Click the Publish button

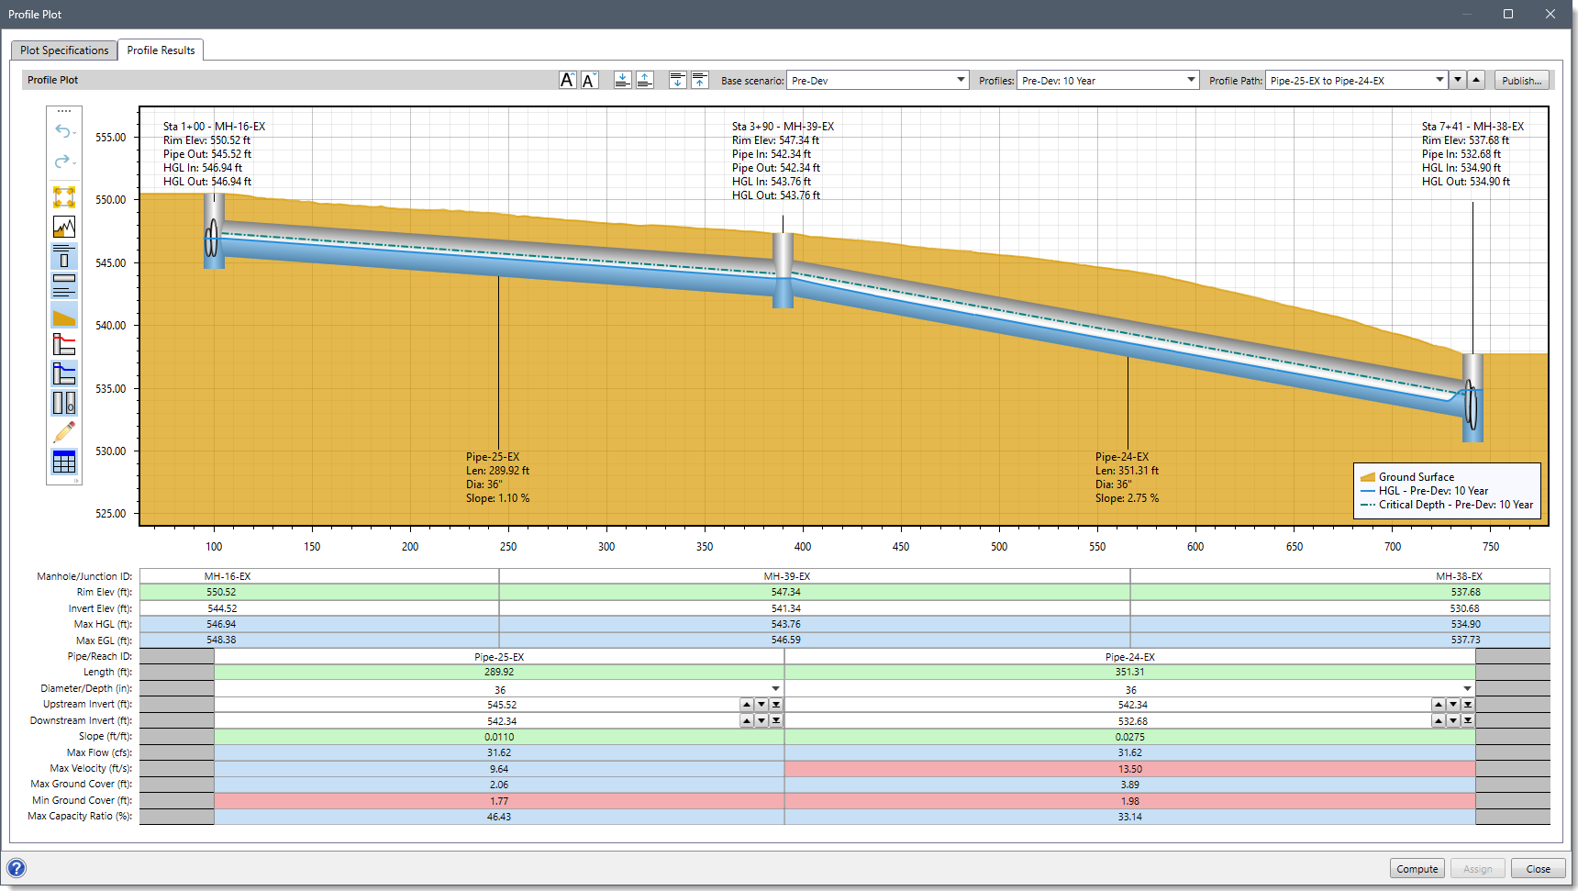(x=1521, y=80)
